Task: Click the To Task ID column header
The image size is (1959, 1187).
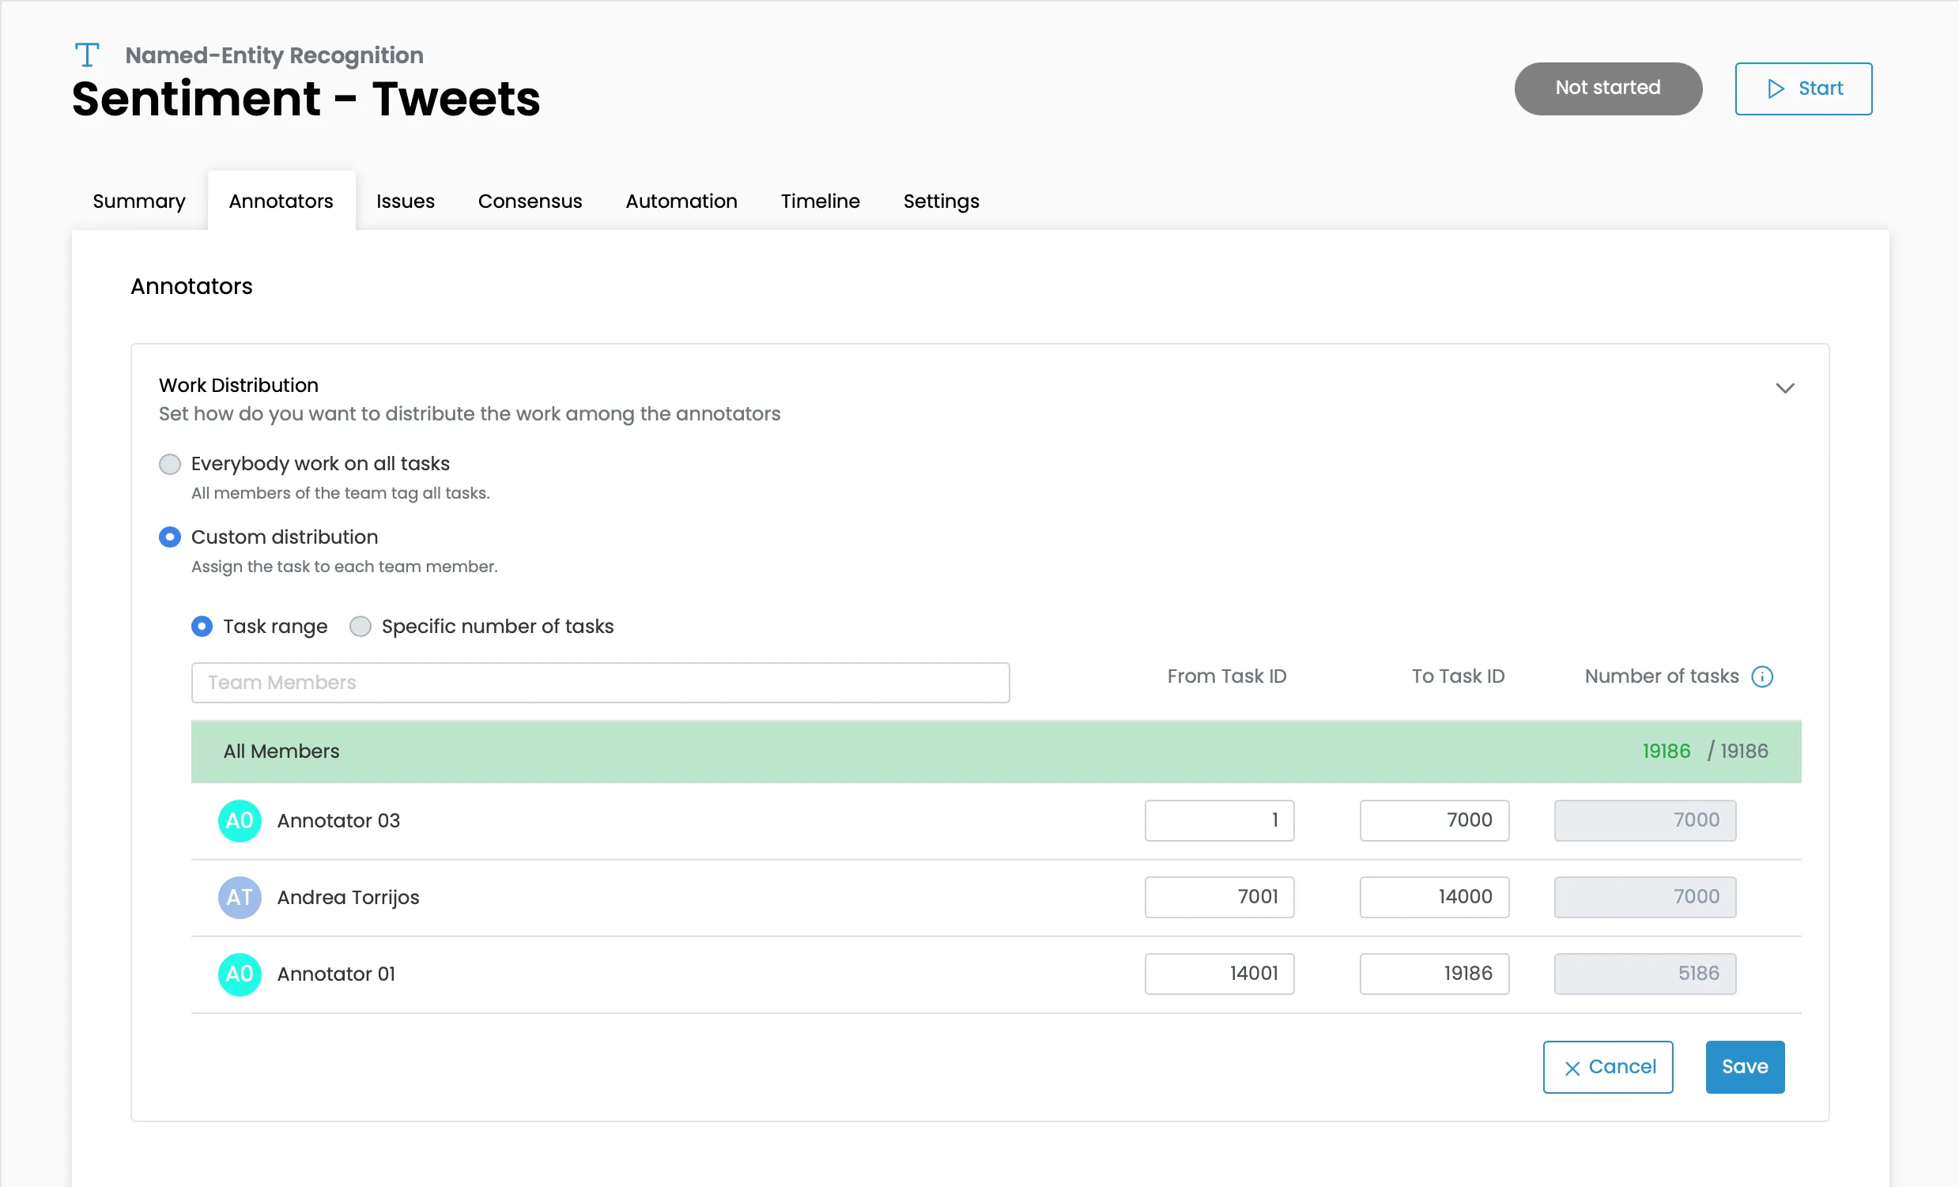Action: point(1458,676)
